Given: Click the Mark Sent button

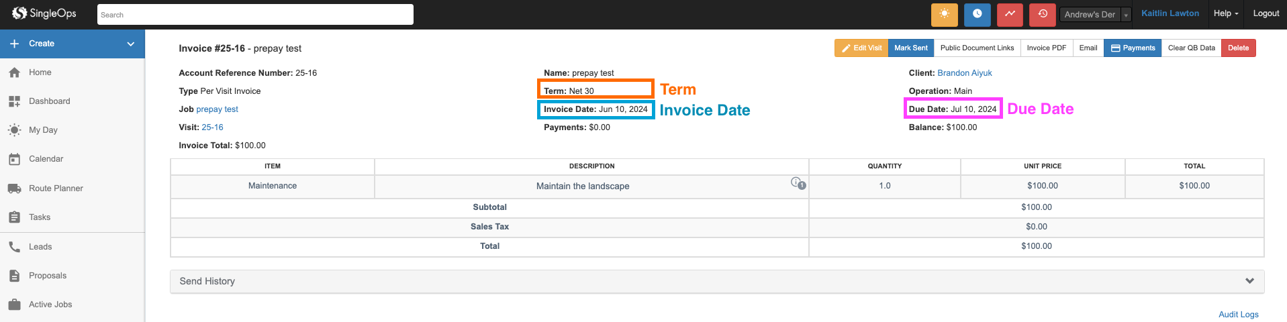Looking at the screenshot, I should 910,48.
